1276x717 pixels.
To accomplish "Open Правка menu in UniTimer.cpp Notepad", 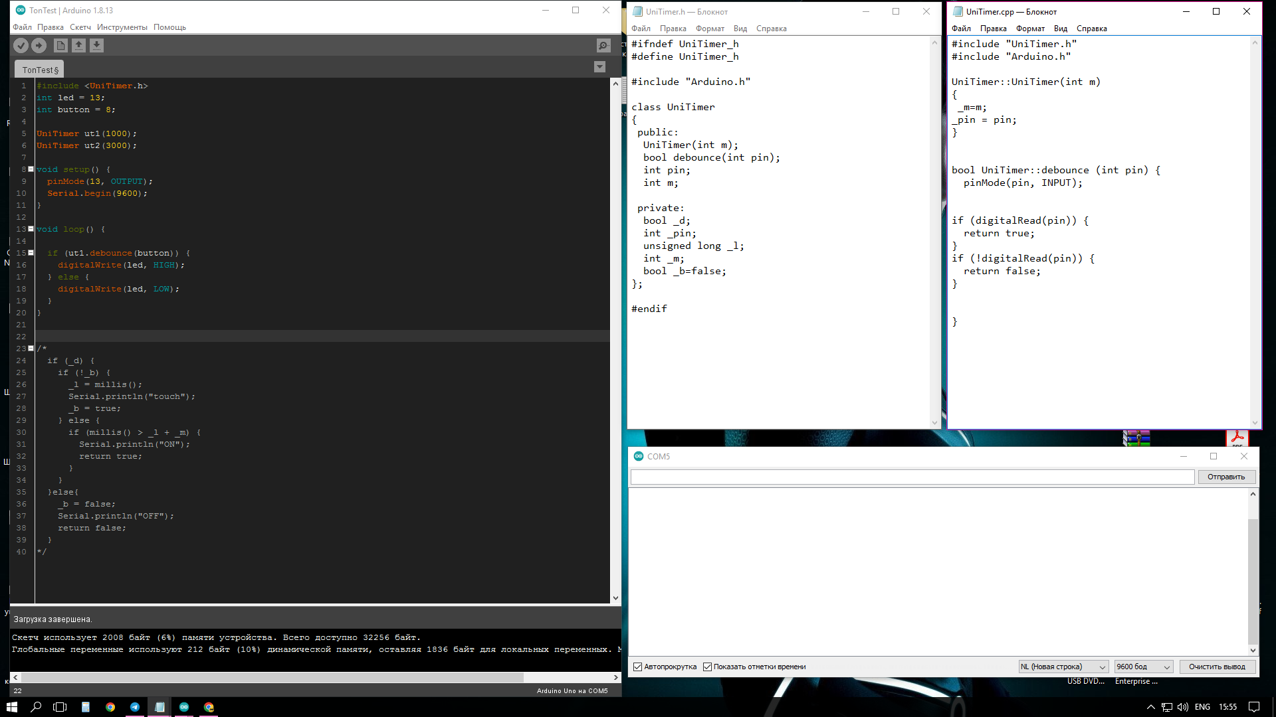I will point(993,29).
